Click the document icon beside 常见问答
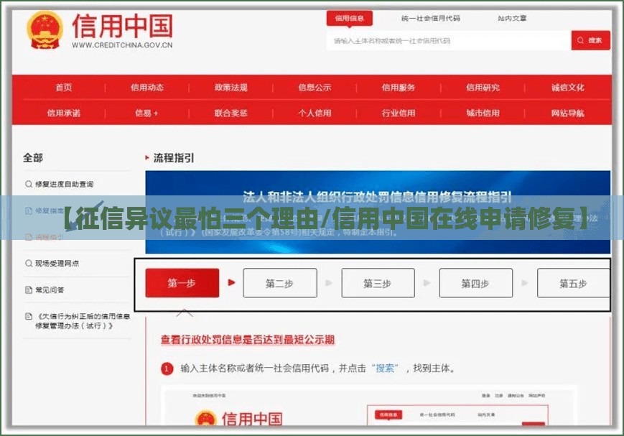Screen dimensions: 624x436 (29, 289)
